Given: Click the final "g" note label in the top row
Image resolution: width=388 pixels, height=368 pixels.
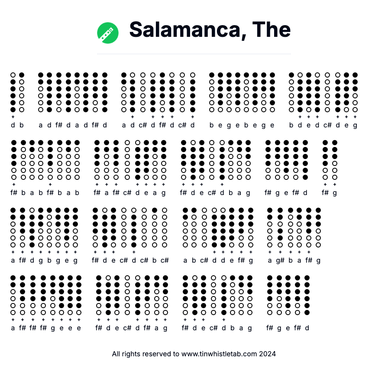Looking at the screenshot, I should (x=355, y=125).
